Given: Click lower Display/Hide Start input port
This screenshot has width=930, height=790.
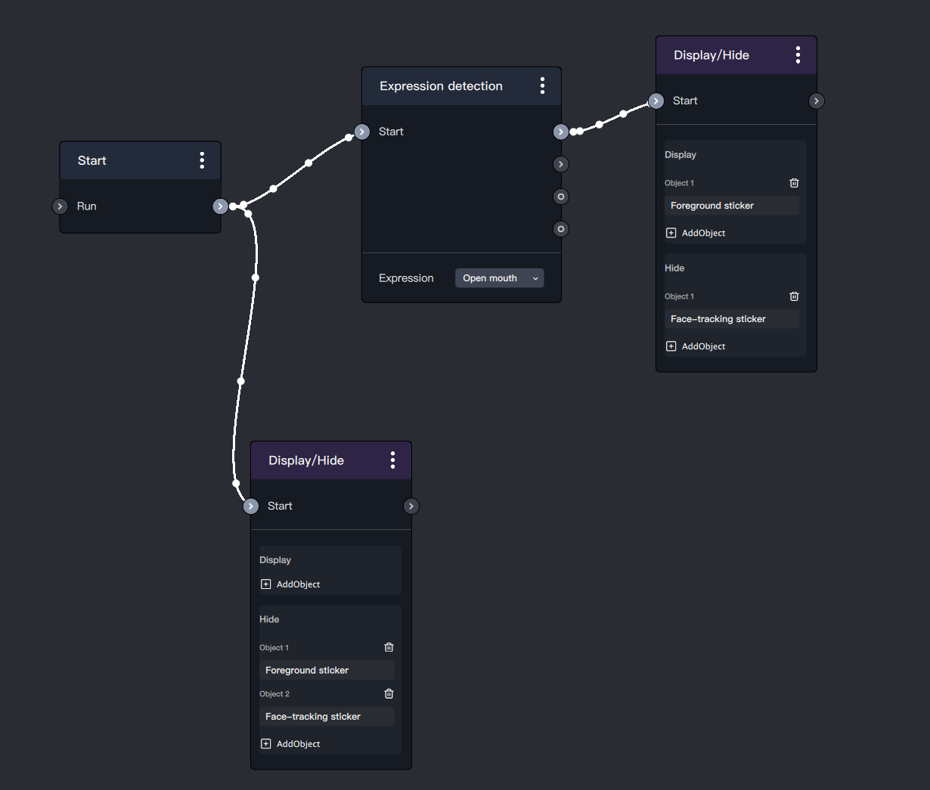Looking at the screenshot, I should [251, 507].
